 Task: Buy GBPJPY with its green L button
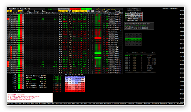coord(19,53)
